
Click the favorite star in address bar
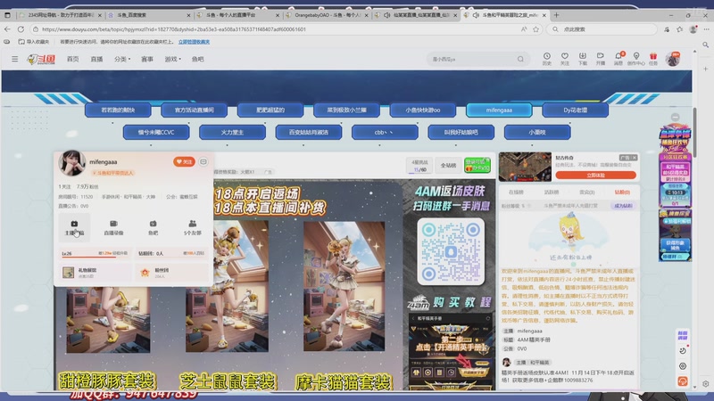point(536,29)
